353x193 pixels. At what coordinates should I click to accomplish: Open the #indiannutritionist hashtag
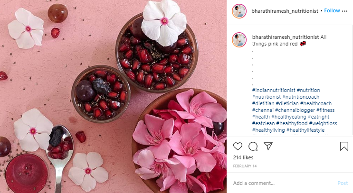pos(274,90)
